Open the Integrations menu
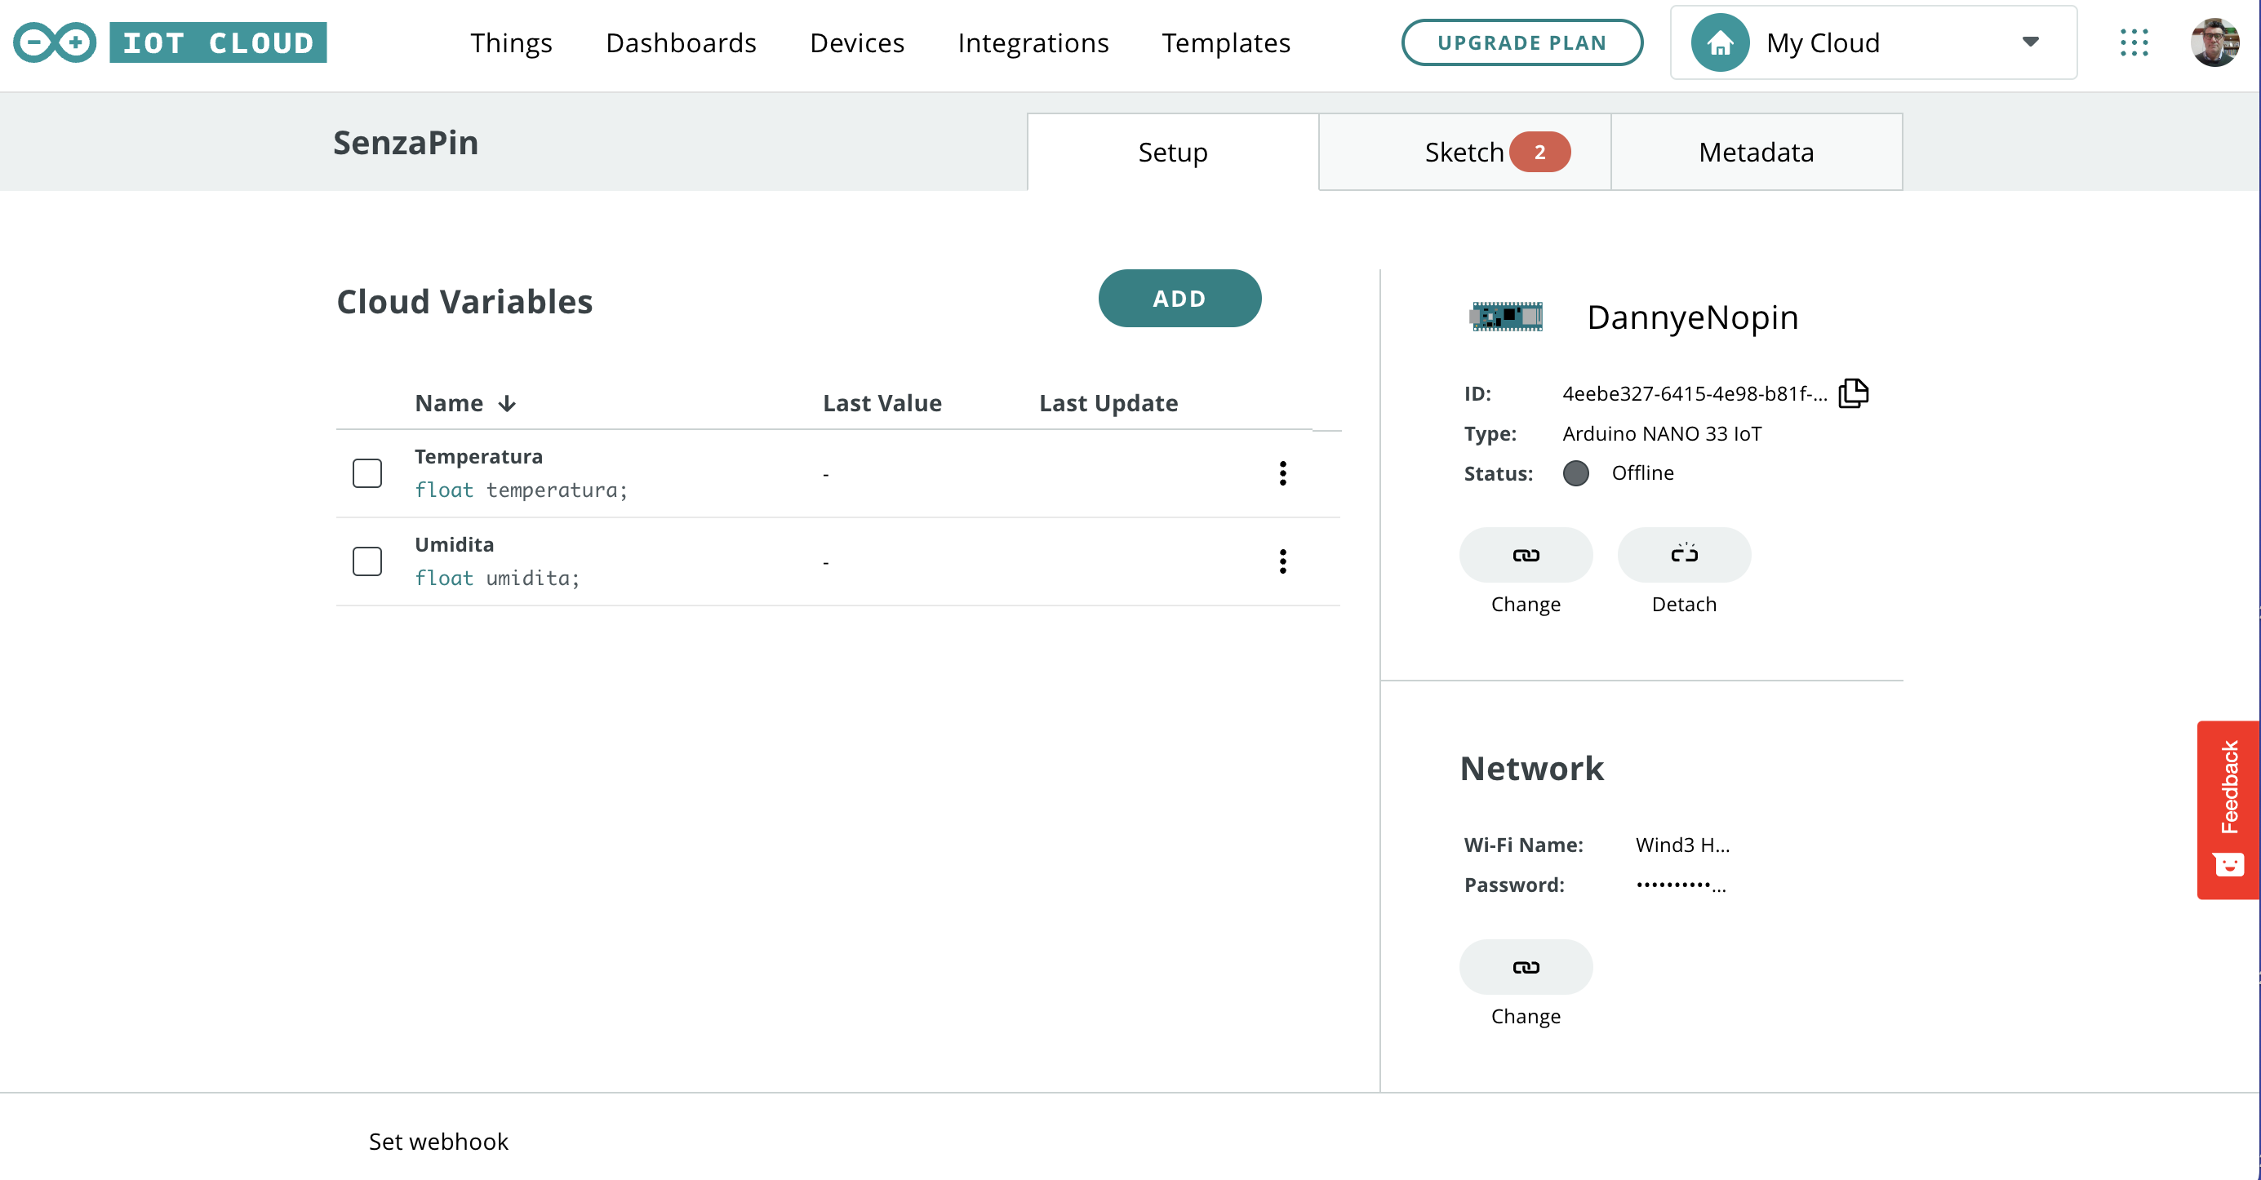2261x1180 pixels. 1033,42
